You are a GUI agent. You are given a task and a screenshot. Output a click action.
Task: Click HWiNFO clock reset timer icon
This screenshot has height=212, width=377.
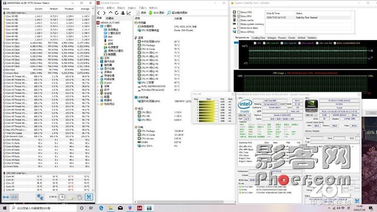(x=62, y=197)
